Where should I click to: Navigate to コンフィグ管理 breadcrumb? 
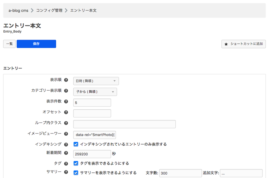coord(49,11)
